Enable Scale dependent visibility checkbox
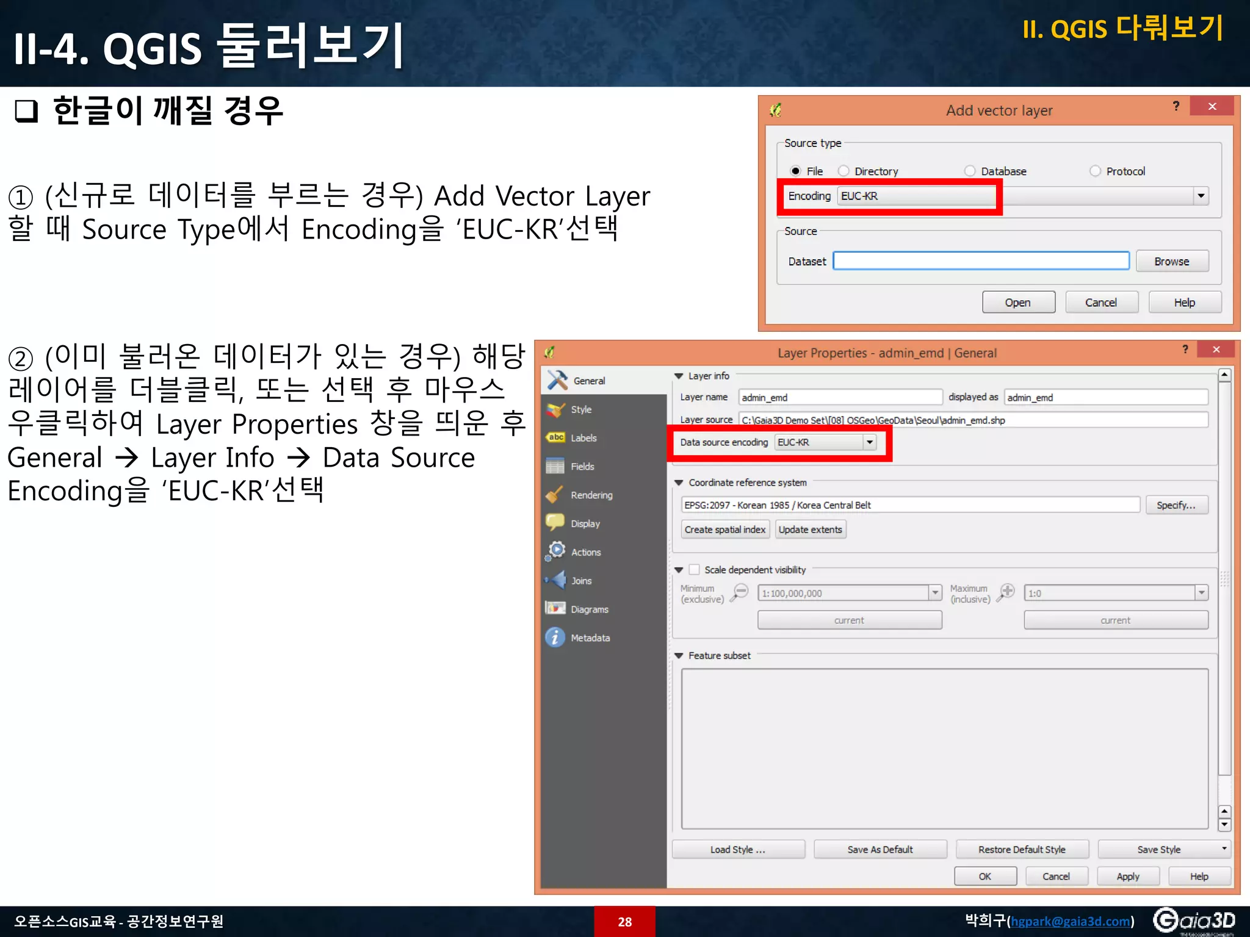The height and width of the screenshot is (937, 1250). coord(695,569)
